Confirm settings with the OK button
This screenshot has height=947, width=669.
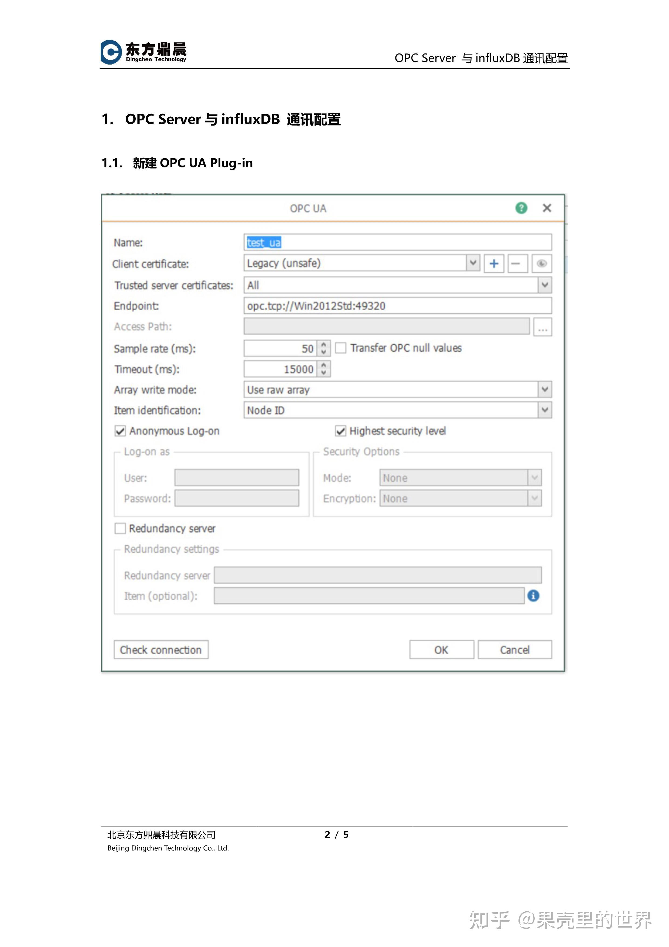pyautogui.click(x=441, y=650)
